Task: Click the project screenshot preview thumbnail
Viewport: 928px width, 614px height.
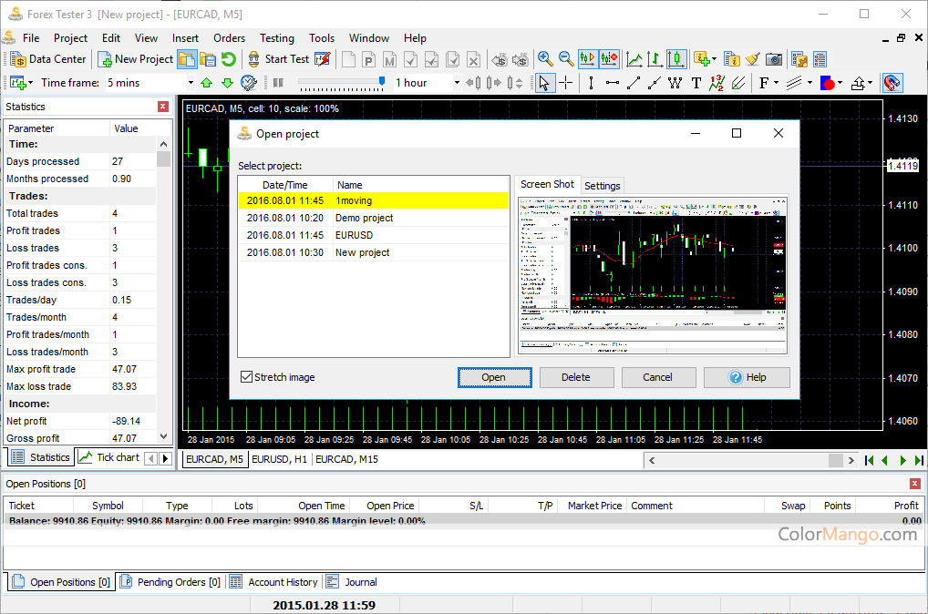Action: coord(653,276)
